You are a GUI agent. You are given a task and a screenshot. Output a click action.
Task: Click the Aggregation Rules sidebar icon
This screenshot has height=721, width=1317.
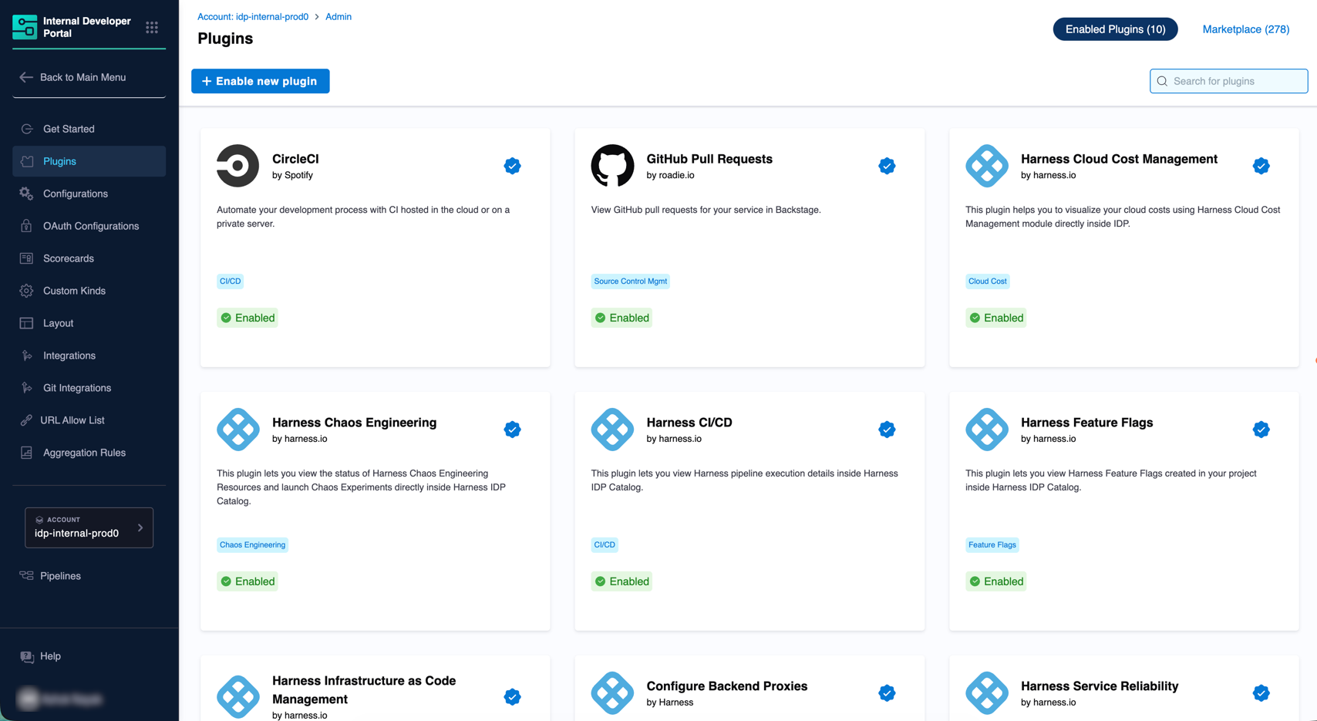(x=26, y=453)
